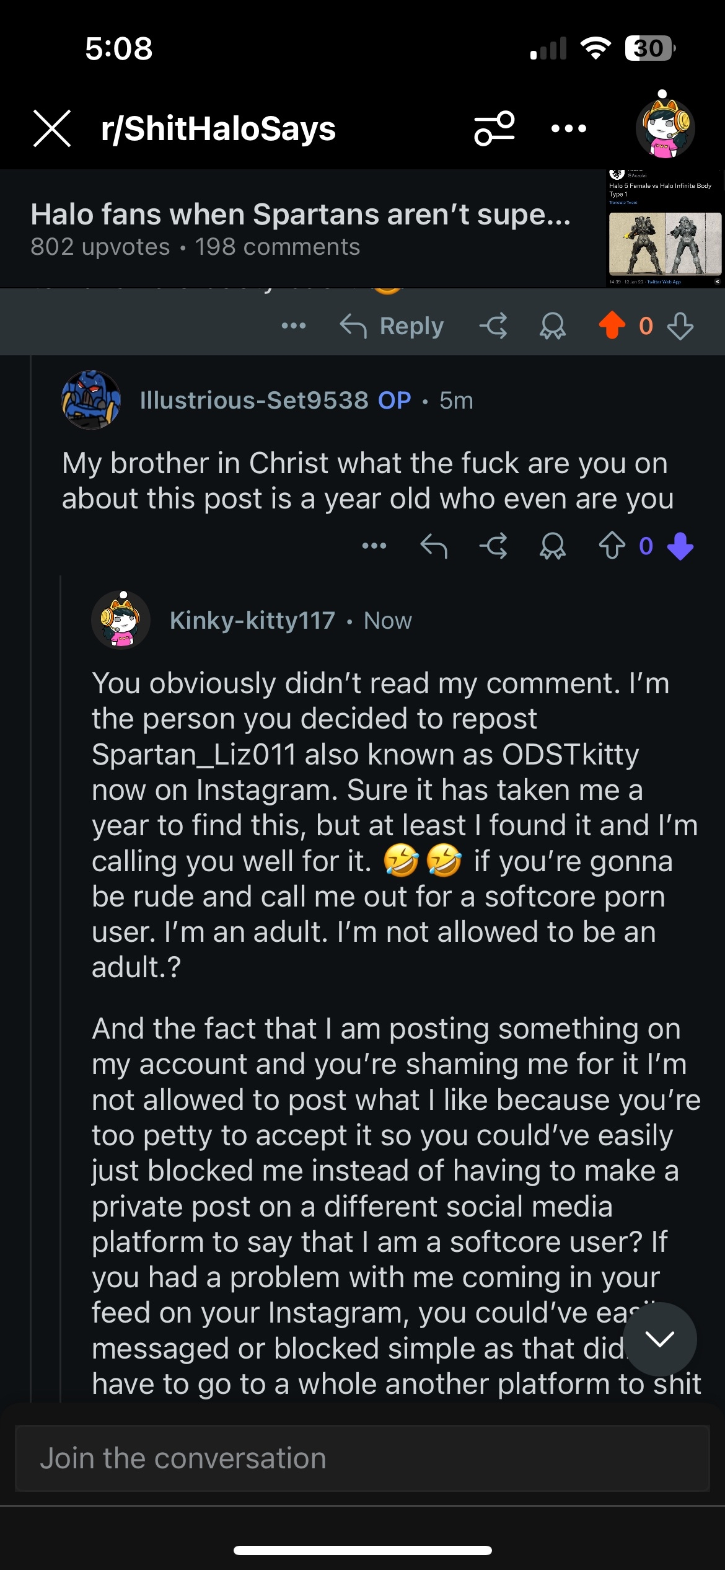Undo the downvote on Illustrious-Set9538's comment

pyautogui.click(x=680, y=546)
